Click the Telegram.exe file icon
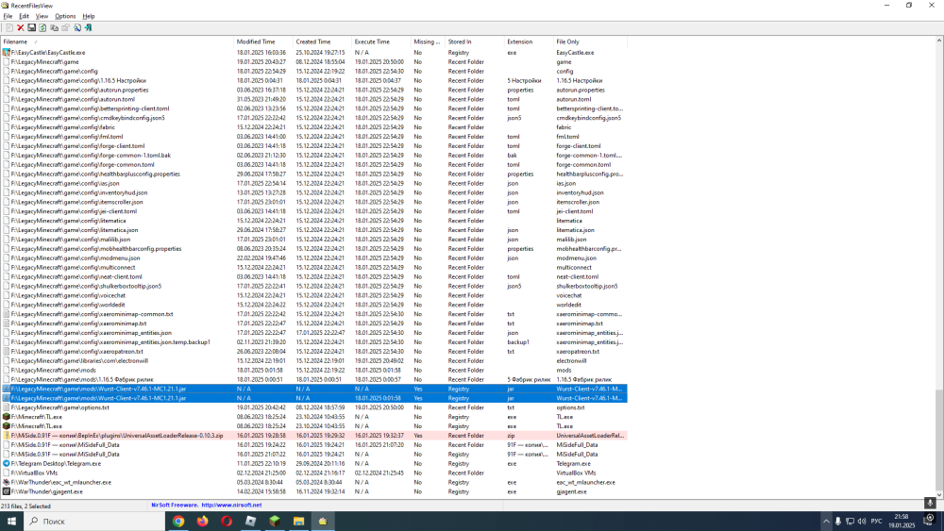The width and height of the screenshot is (944, 531). 6,464
